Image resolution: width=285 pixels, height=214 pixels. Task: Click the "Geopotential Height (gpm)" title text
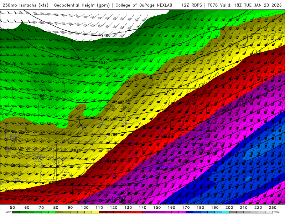tap(82, 5)
